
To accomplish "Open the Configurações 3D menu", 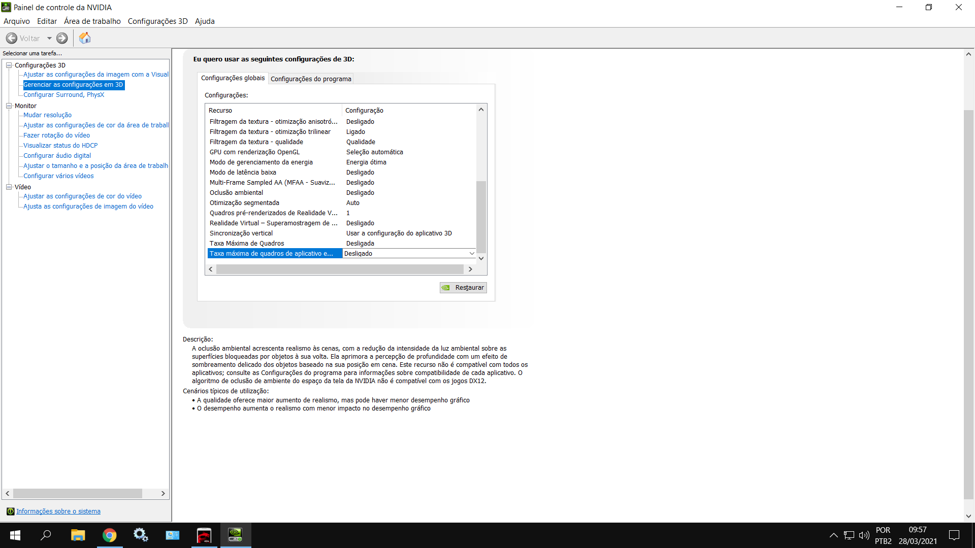I will click(158, 21).
